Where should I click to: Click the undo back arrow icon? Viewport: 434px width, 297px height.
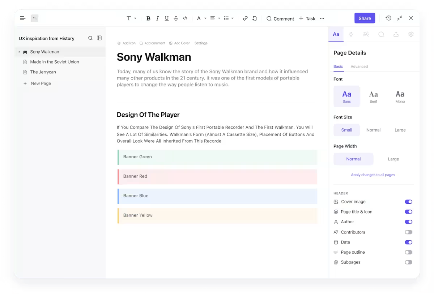click(x=34, y=18)
